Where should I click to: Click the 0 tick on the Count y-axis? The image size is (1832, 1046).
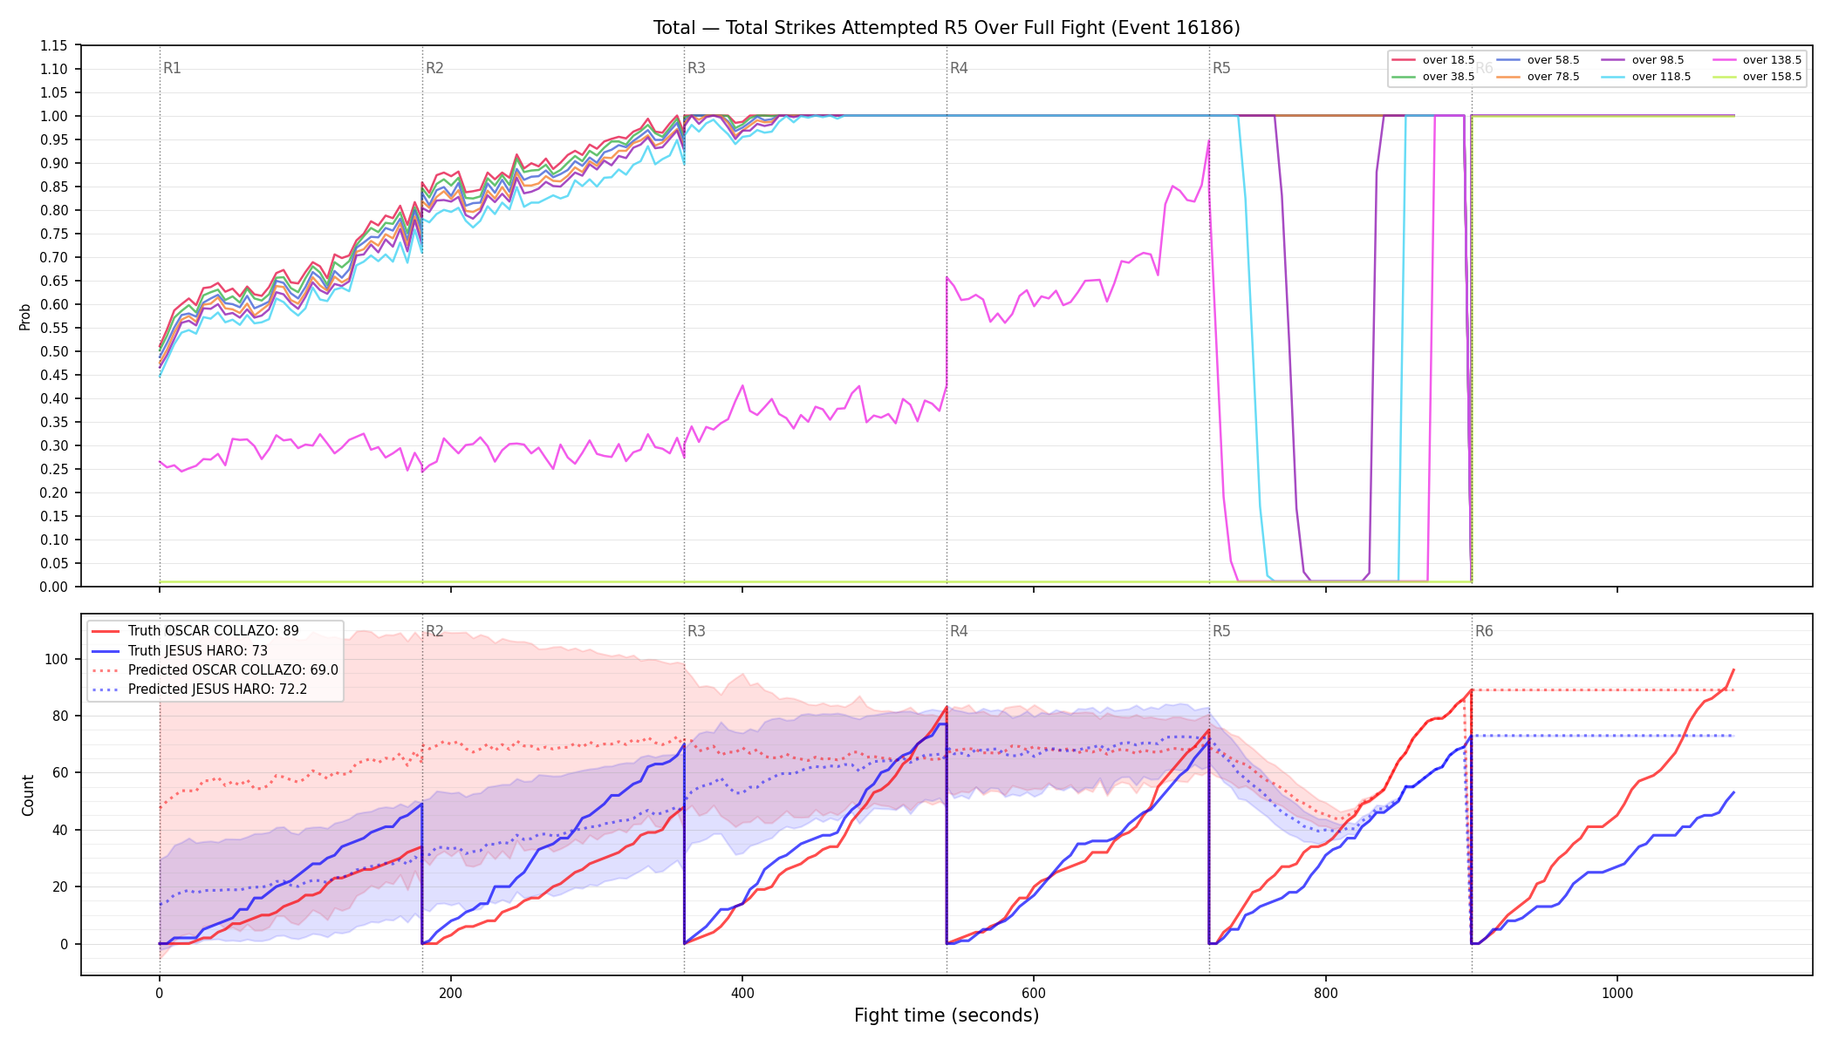pyautogui.click(x=65, y=944)
